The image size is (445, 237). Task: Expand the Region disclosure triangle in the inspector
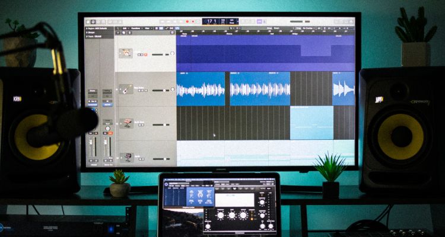pos(86,28)
